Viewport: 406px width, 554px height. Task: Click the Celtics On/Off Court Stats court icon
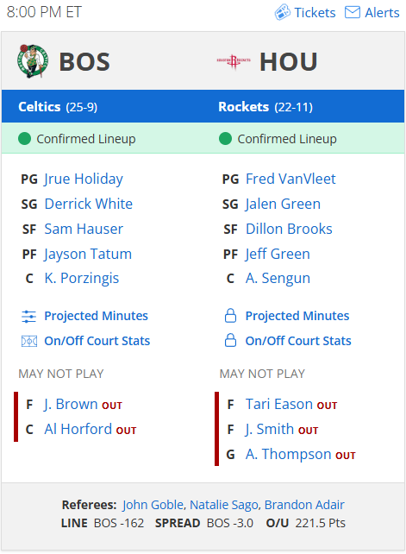(29, 342)
